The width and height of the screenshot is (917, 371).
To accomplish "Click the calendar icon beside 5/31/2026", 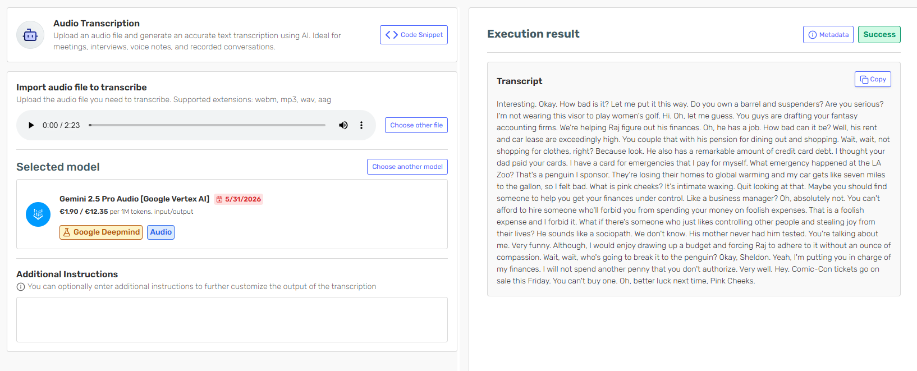I will coord(220,199).
